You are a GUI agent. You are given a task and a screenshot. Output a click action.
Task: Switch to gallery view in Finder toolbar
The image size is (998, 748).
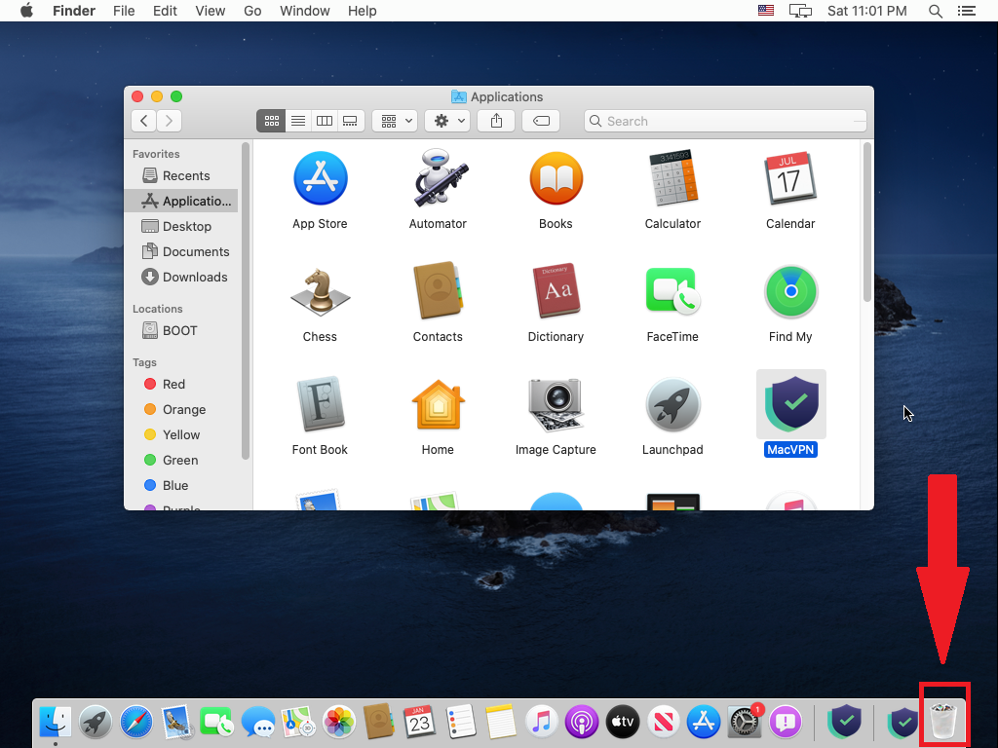351,121
